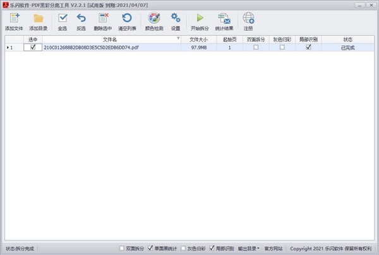Start splitting with 开始拆分 play icon

[x=200, y=18]
